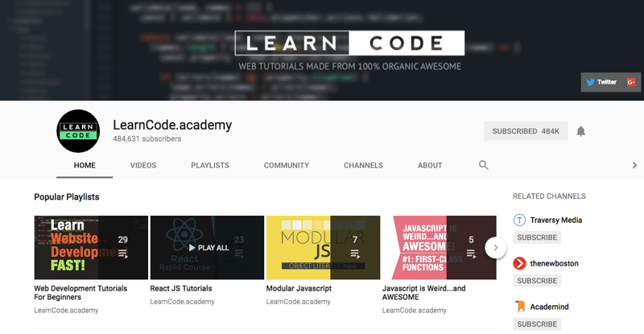Play all React JS Tutorials

click(208, 248)
